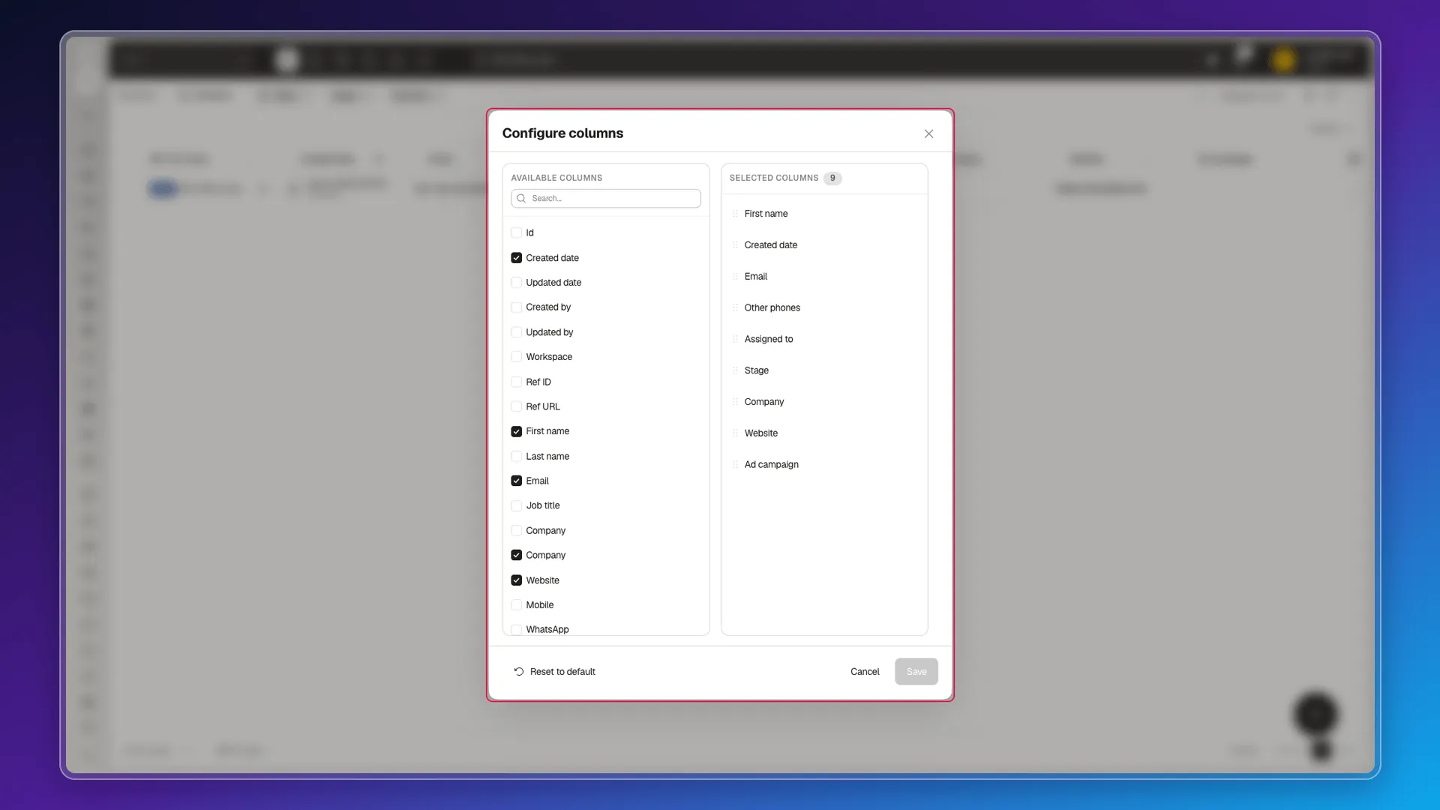Click the AVAILABLE COLUMNS heading

[556, 178]
